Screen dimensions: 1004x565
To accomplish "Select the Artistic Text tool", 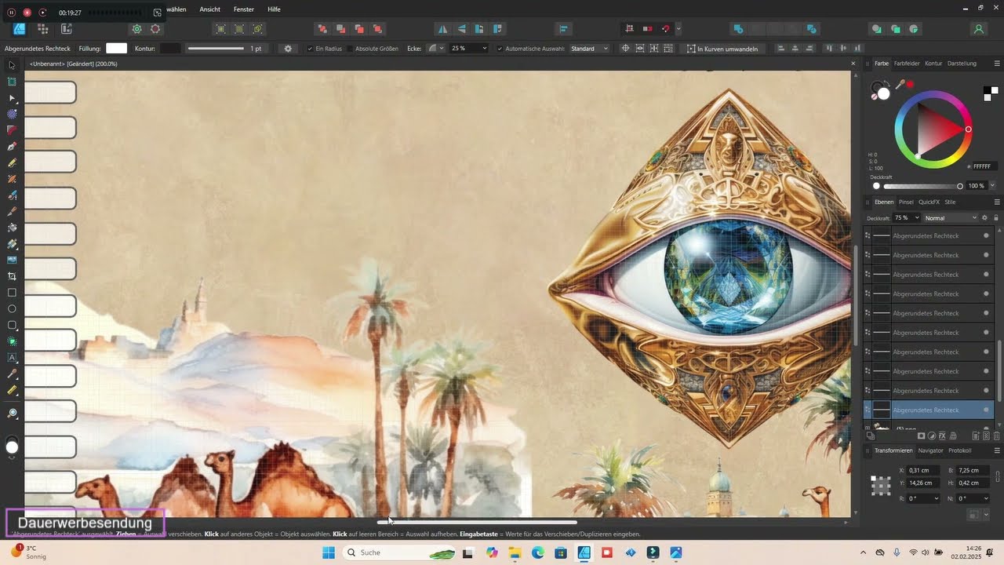I will [12, 357].
